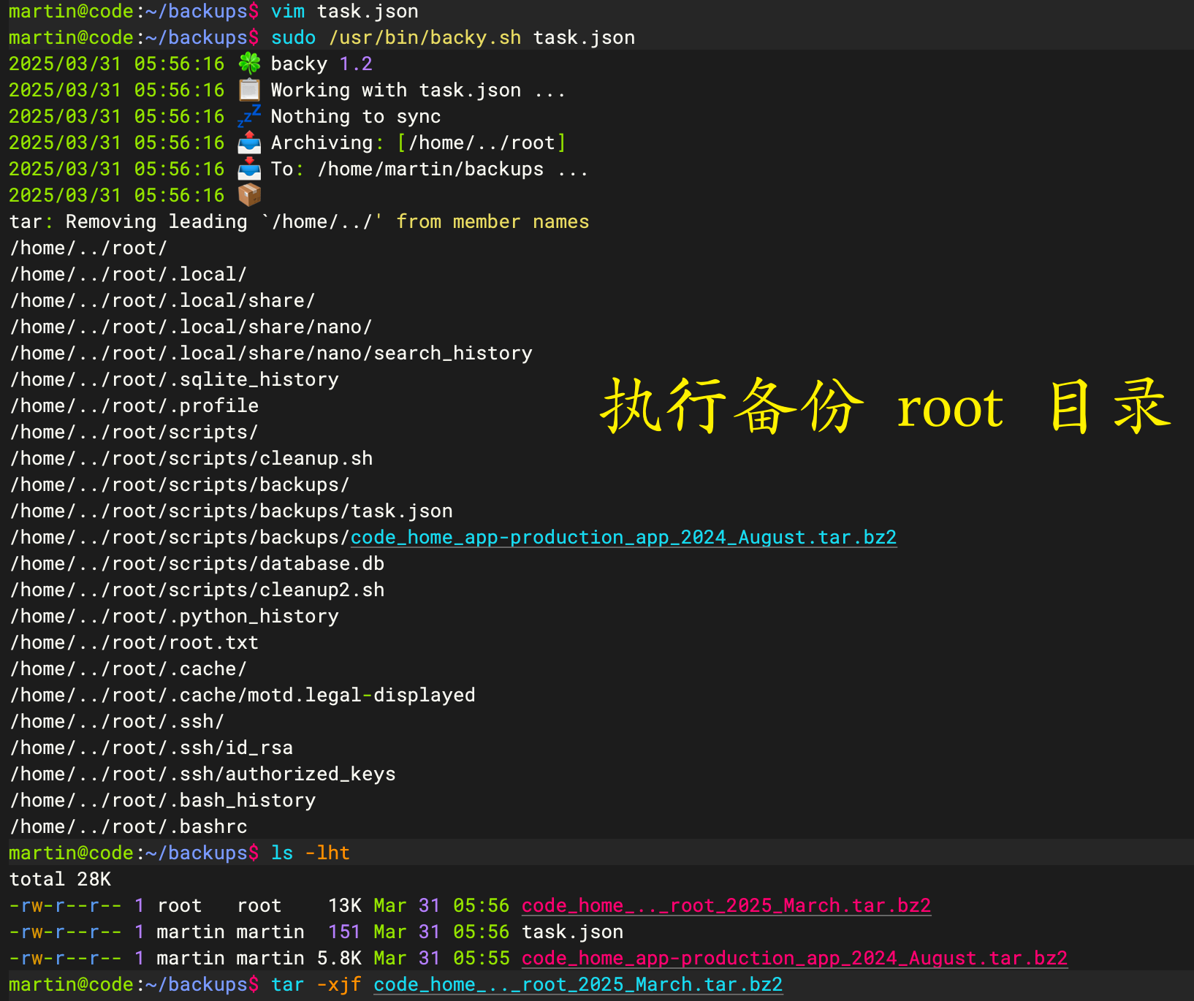Click the inbox tray emoji before "To:"
The image size is (1194, 1001).
249,169
